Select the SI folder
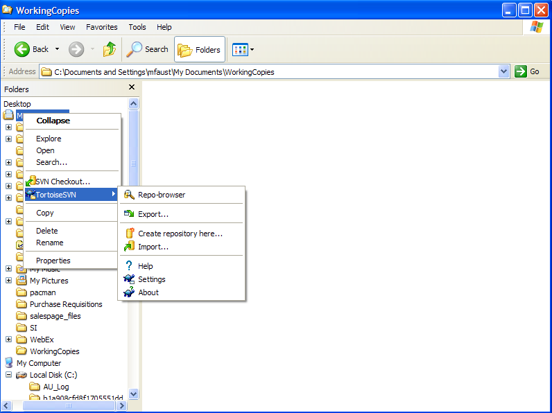The width and height of the screenshot is (552, 413). pos(33,328)
